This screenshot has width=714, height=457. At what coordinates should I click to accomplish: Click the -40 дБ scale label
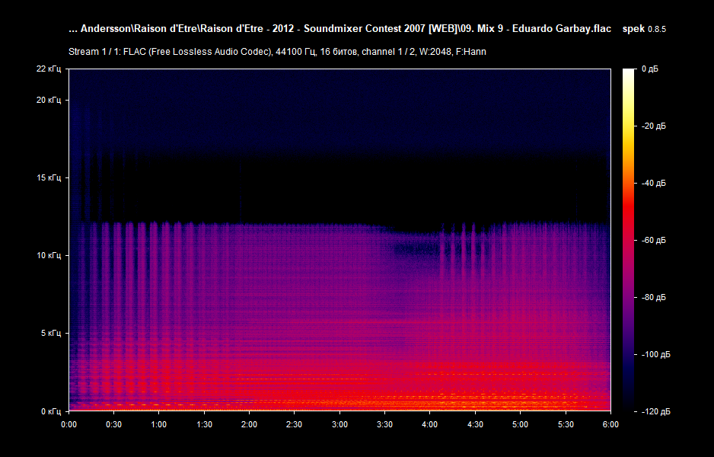tap(653, 183)
